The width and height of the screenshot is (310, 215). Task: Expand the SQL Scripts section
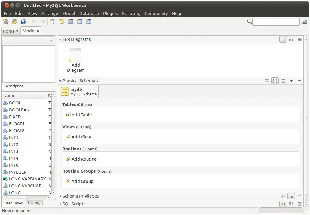60,204
